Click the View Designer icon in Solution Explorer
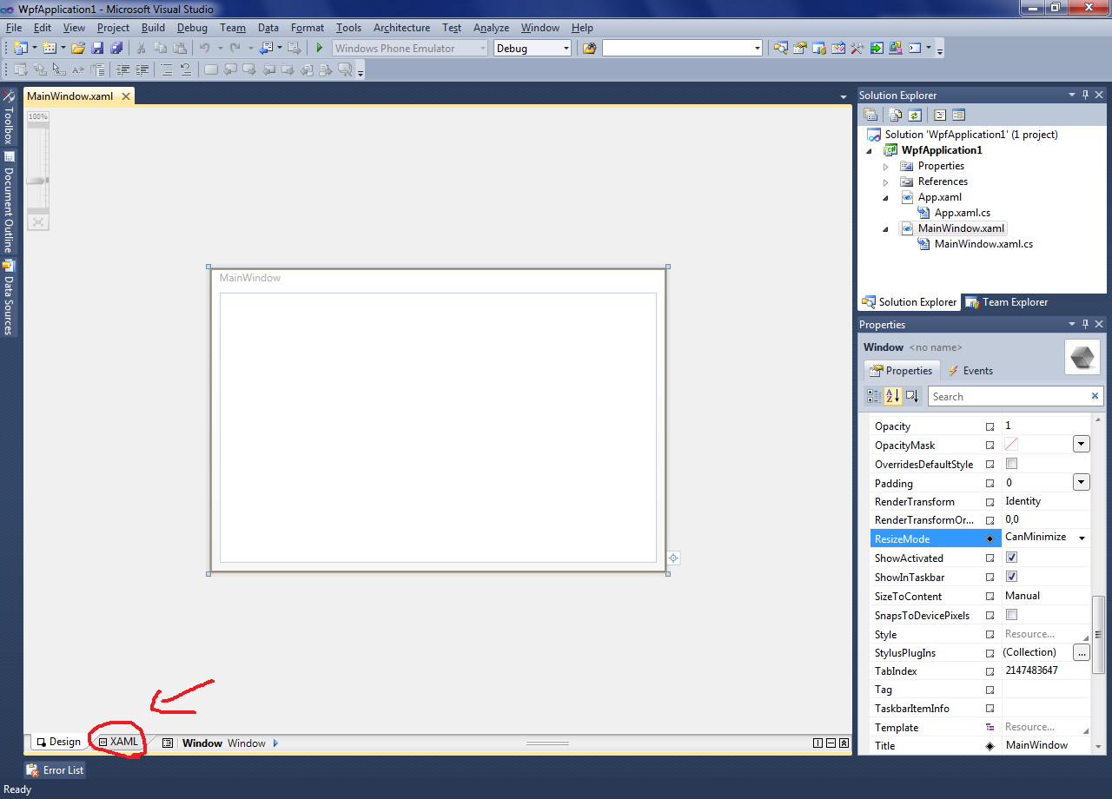 958,115
